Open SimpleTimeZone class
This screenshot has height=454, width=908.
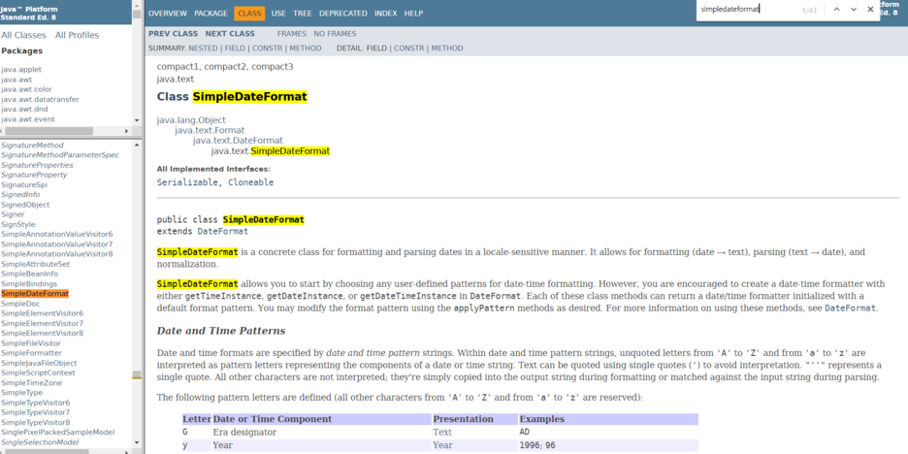[31, 383]
